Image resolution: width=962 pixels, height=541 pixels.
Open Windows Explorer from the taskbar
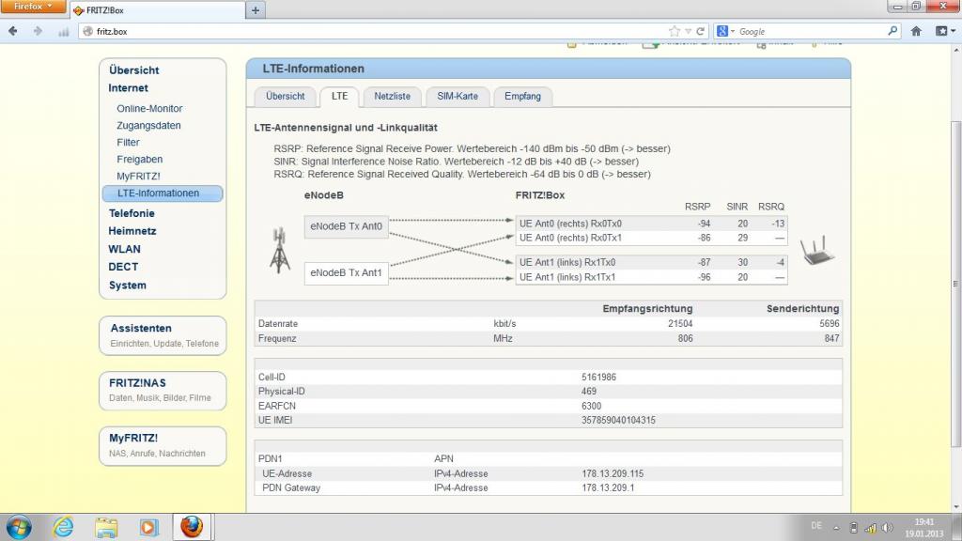(x=106, y=527)
